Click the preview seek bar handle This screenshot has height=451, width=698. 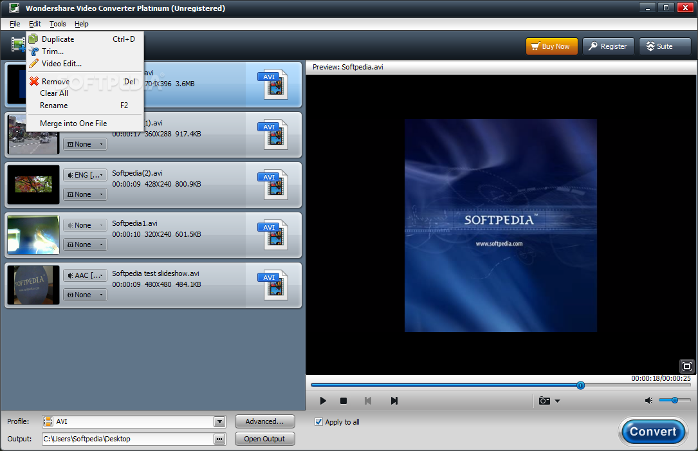(x=580, y=385)
